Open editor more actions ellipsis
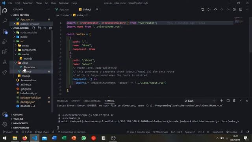The width and height of the screenshot is (252, 142). tap(247, 9)
